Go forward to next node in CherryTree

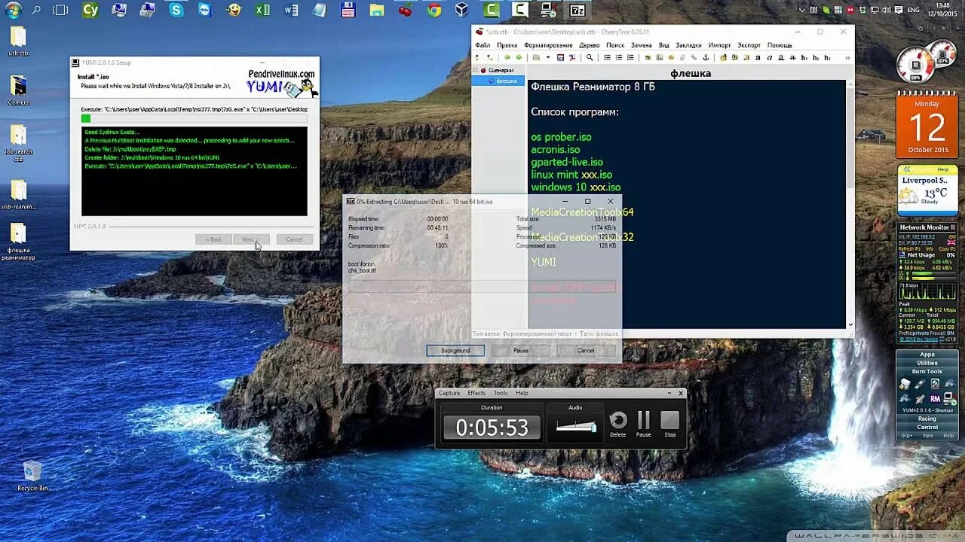519,57
